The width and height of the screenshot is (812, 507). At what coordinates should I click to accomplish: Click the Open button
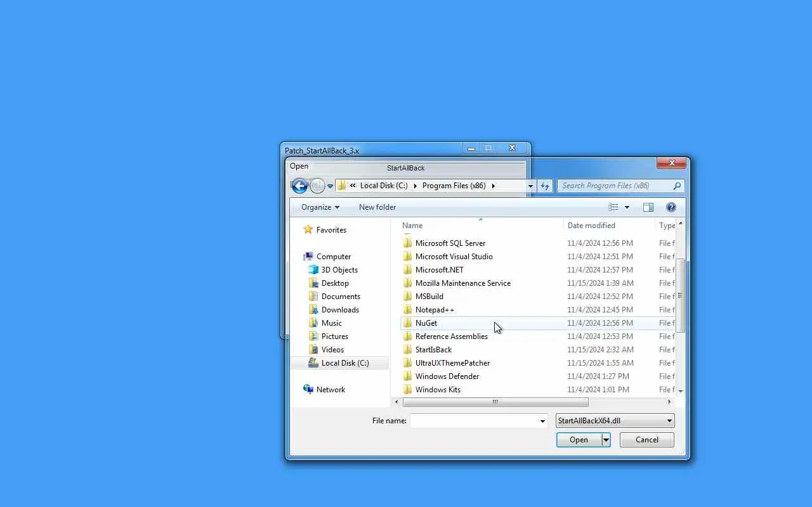pyautogui.click(x=579, y=440)
